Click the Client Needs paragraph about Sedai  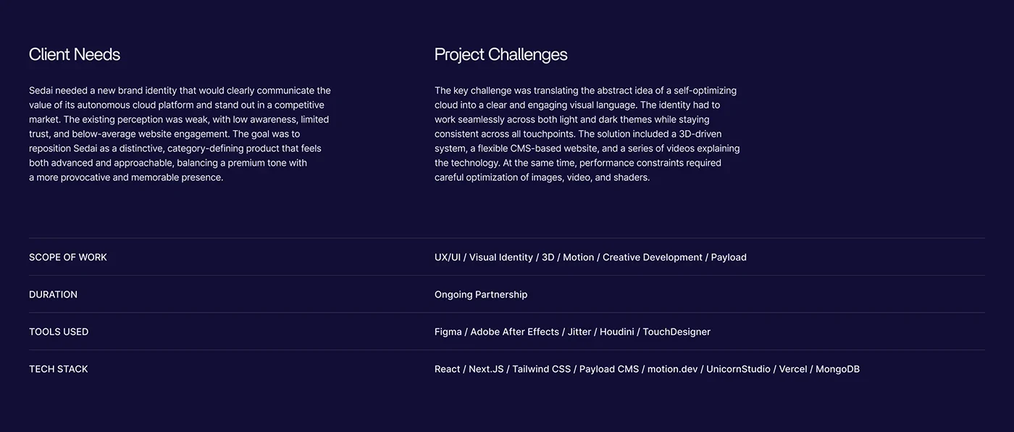click(x=180, y=134)
